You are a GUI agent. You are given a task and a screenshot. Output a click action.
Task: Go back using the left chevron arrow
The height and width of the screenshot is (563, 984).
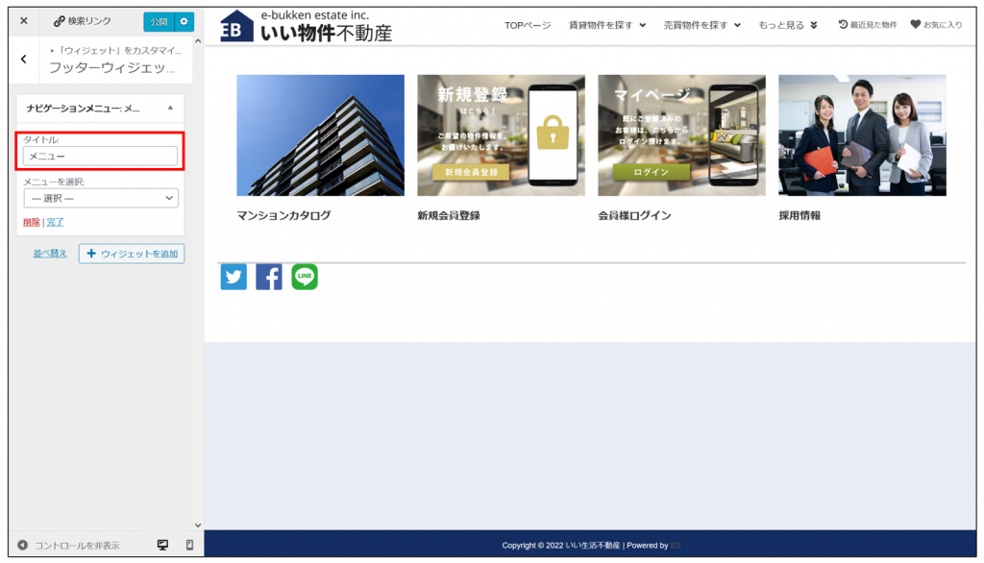pos(24,60)
